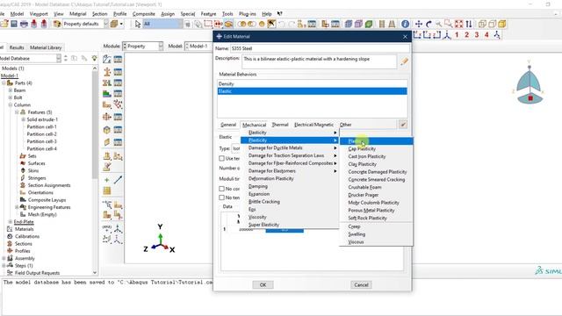The height and width of the screenshot is (316, 562).
Task: Click the green mesh visibility cube icon
Action: (x=369, y=24)
